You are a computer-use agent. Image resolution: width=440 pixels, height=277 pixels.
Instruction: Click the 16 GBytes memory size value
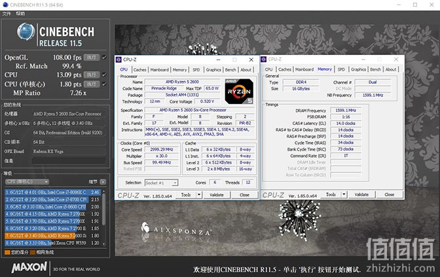coord(301,88)
